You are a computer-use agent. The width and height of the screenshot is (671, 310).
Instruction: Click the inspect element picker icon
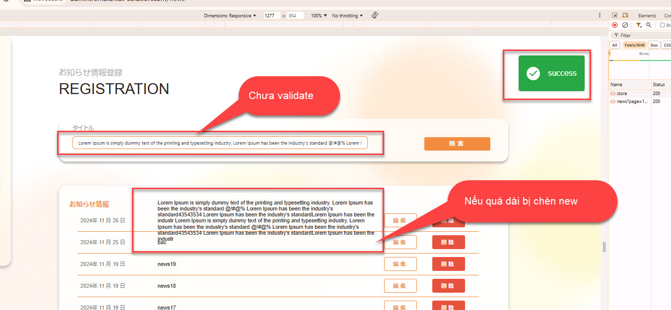615,16
